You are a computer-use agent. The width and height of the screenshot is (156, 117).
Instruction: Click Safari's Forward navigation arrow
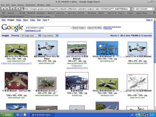(x=7, y=9)
